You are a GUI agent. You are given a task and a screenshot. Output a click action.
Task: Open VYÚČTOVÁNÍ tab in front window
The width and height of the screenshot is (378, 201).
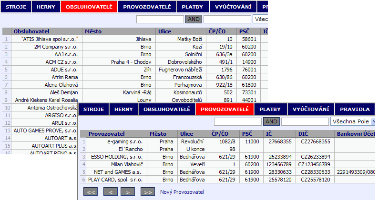tap(311, 109)
